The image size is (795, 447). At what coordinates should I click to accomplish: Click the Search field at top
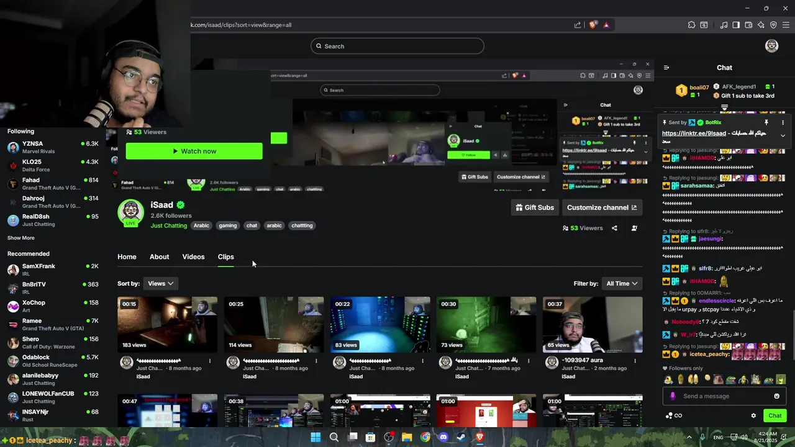(x=397, y=46)
